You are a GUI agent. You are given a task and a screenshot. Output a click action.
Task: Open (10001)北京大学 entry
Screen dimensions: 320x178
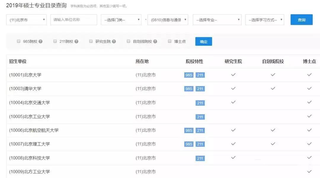tap(25, 75)
